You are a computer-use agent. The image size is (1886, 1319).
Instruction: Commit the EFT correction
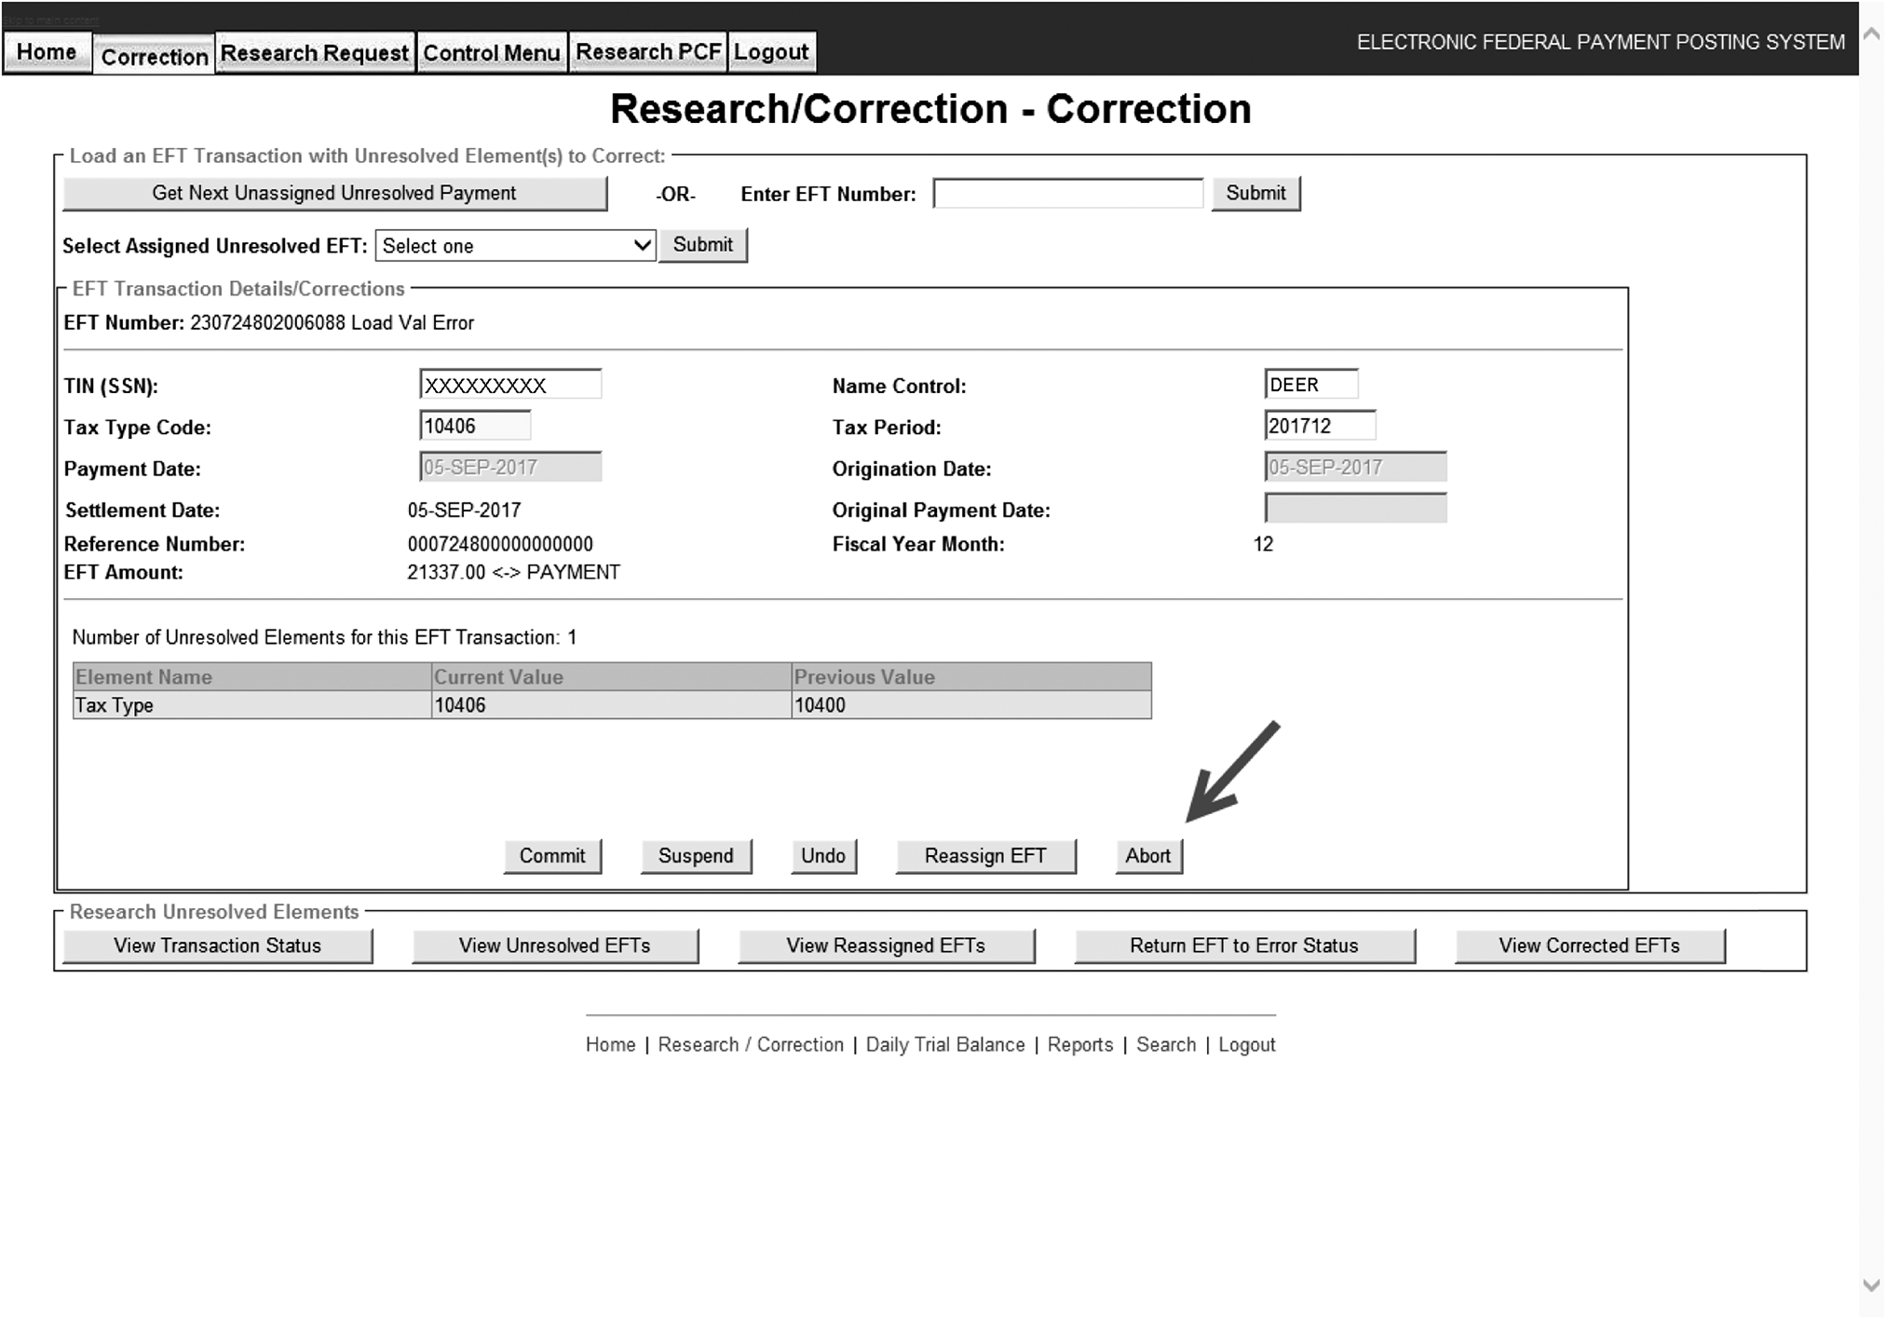point(552,856)
